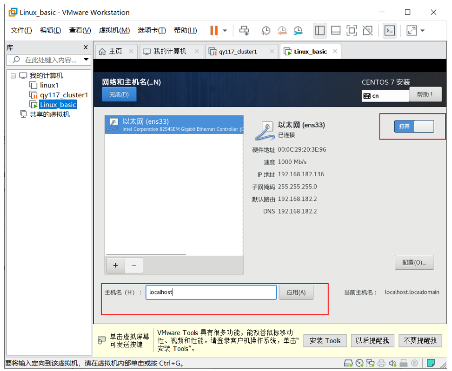Open the 编辑(E) menu
This screenshot has width=452, height=371.
51,30
